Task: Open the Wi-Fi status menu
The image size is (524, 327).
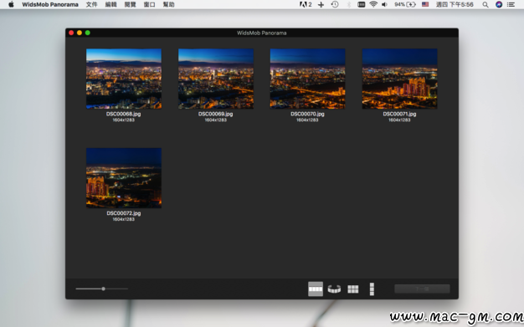Action: coord(373,5)
